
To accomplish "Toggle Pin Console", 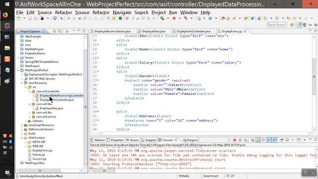I will (282, 140).
